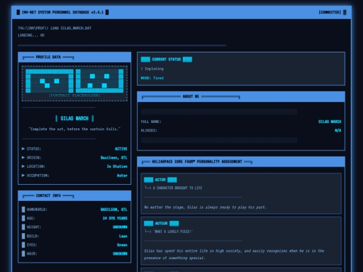This screenshot has height=272, width=363.
Task: Click the HEIGHT row block marker
Action: (24, 227)
